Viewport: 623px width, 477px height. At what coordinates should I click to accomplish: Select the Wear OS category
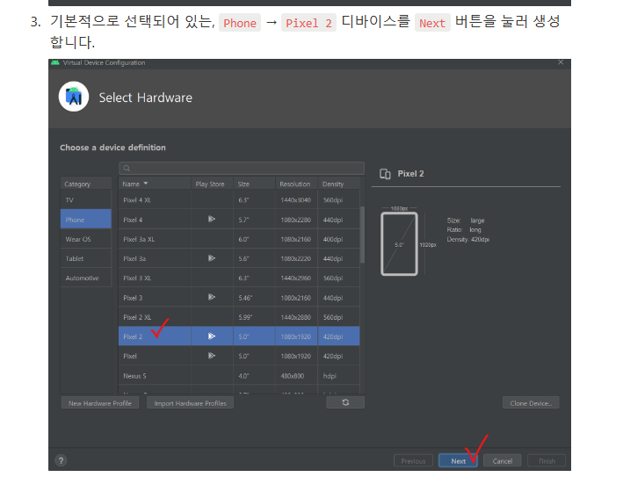(86, 239)
